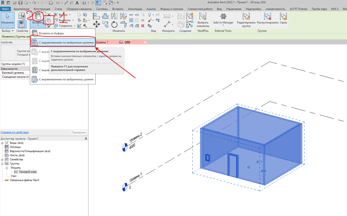Toggle Thin Lines icon in quick access toolbar
347x216 pixels.
pos(98,3)
